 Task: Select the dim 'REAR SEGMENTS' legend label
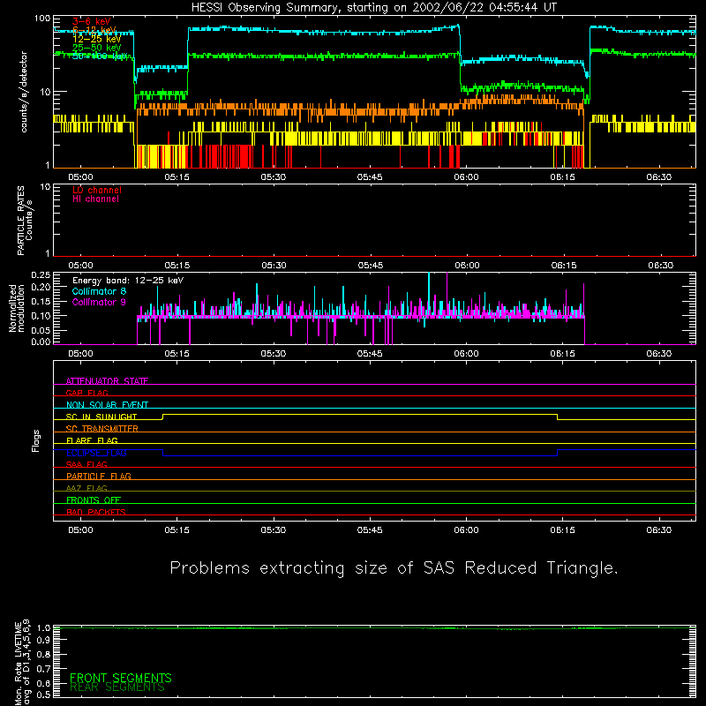pos(117,687)
